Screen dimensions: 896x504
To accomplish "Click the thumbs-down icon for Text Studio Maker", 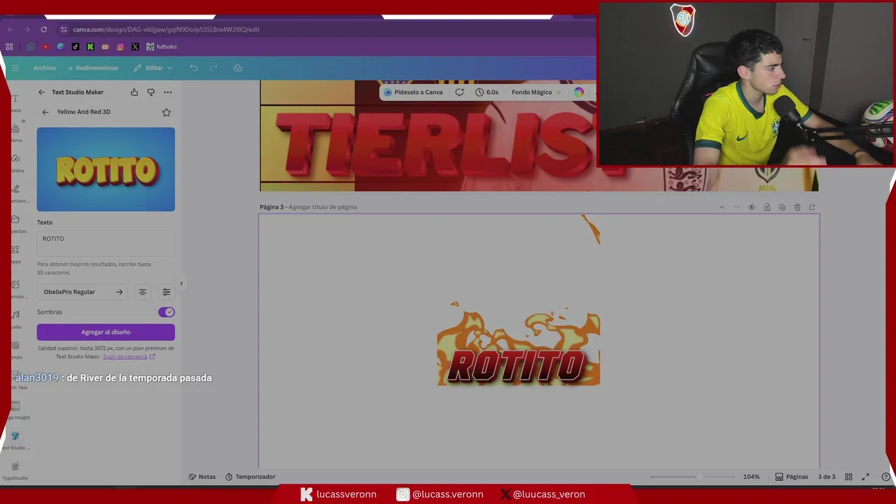I will click(x=150, y=92).
